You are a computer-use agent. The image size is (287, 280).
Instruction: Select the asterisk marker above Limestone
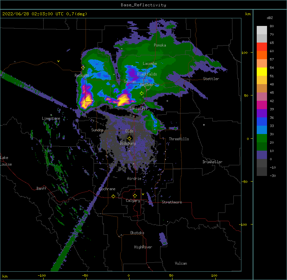click(x=51, y=115)
